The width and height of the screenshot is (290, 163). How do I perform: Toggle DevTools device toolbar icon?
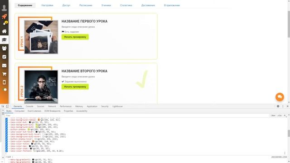(x=7, y=106)
